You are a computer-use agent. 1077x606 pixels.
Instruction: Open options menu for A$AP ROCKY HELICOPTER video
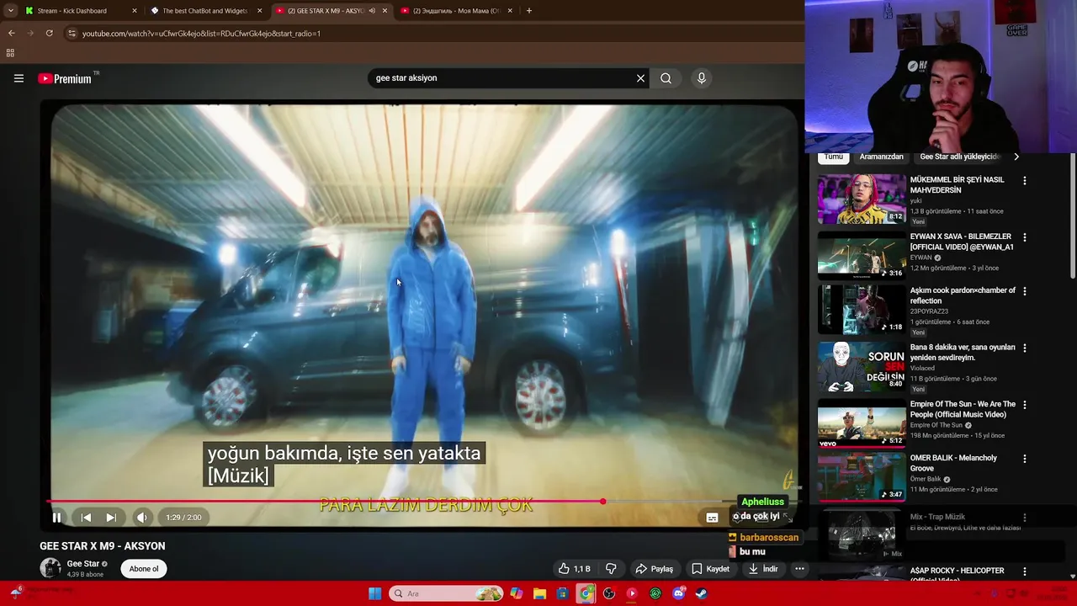point(1024,571)
